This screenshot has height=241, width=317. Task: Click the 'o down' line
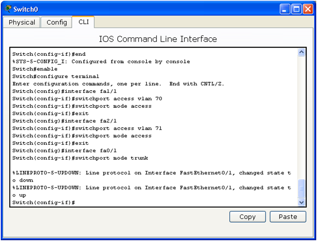(23, 180)
